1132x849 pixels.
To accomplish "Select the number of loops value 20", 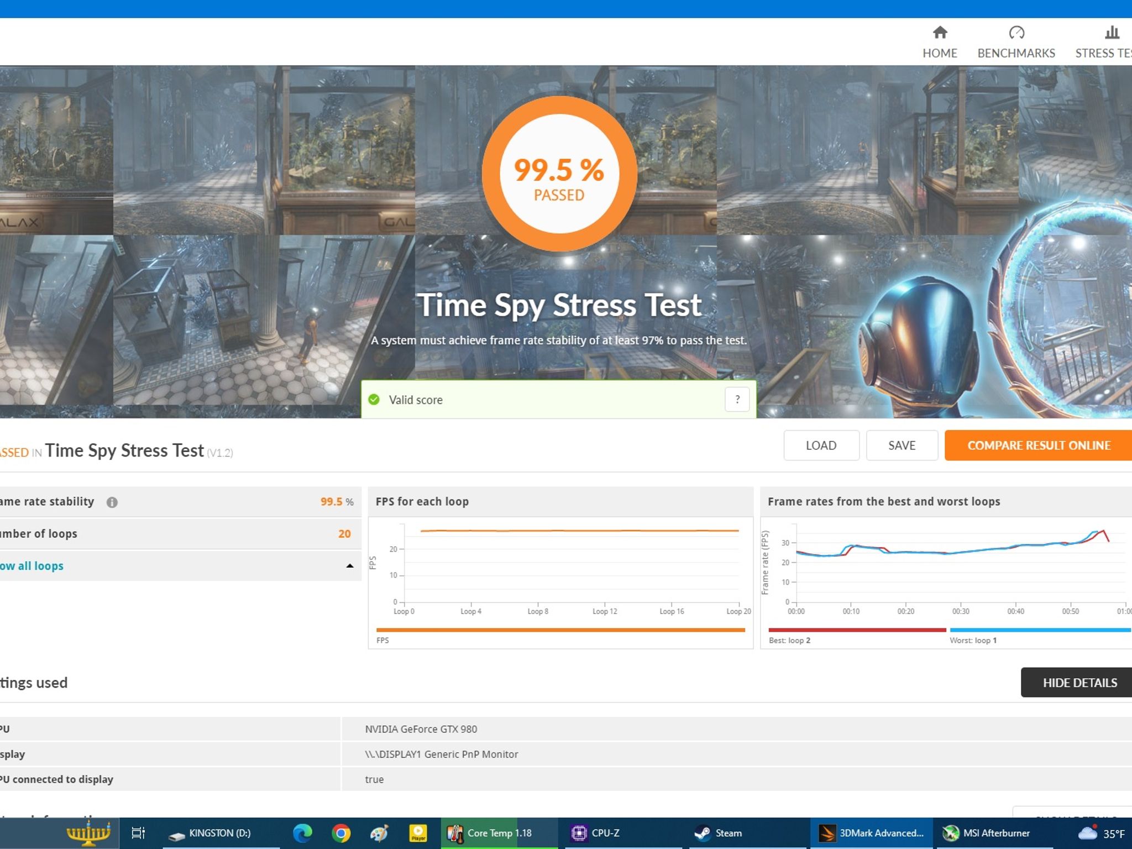I will (344, 534).
